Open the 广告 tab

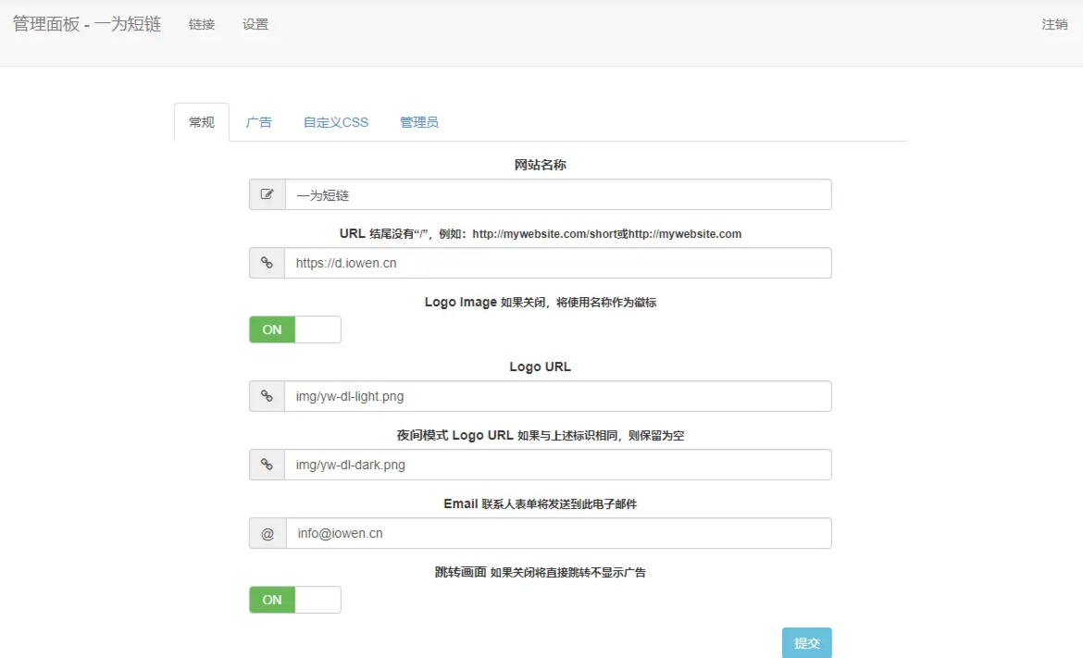pyautogui.click(x=259, y=122)
